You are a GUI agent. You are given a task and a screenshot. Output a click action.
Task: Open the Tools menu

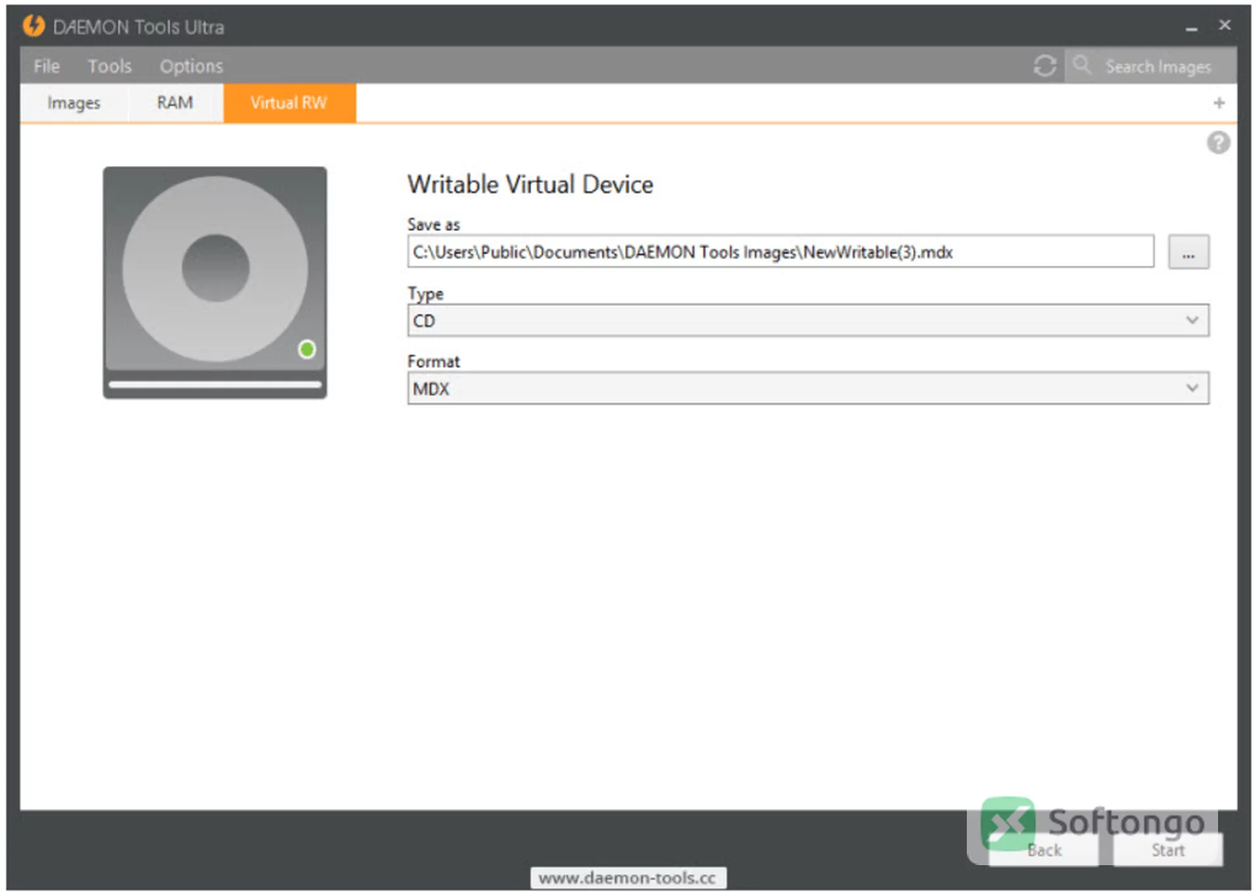[x=109, y=66]
